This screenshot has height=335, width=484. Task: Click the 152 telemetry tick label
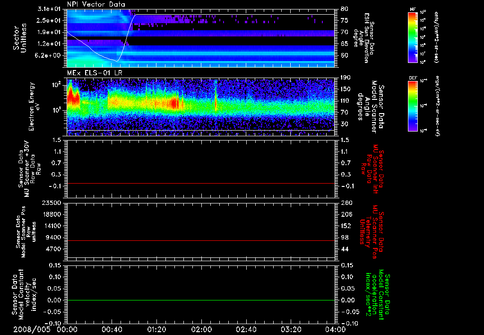tap(346, 226)
